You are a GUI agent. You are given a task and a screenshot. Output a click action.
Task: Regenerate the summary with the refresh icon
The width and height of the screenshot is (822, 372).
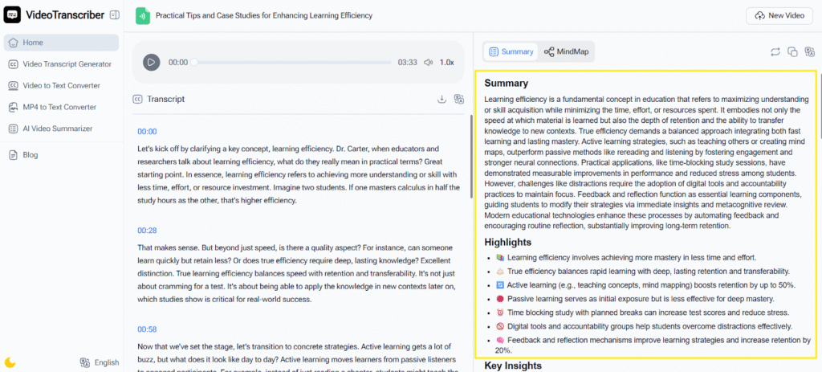[775, 51]
